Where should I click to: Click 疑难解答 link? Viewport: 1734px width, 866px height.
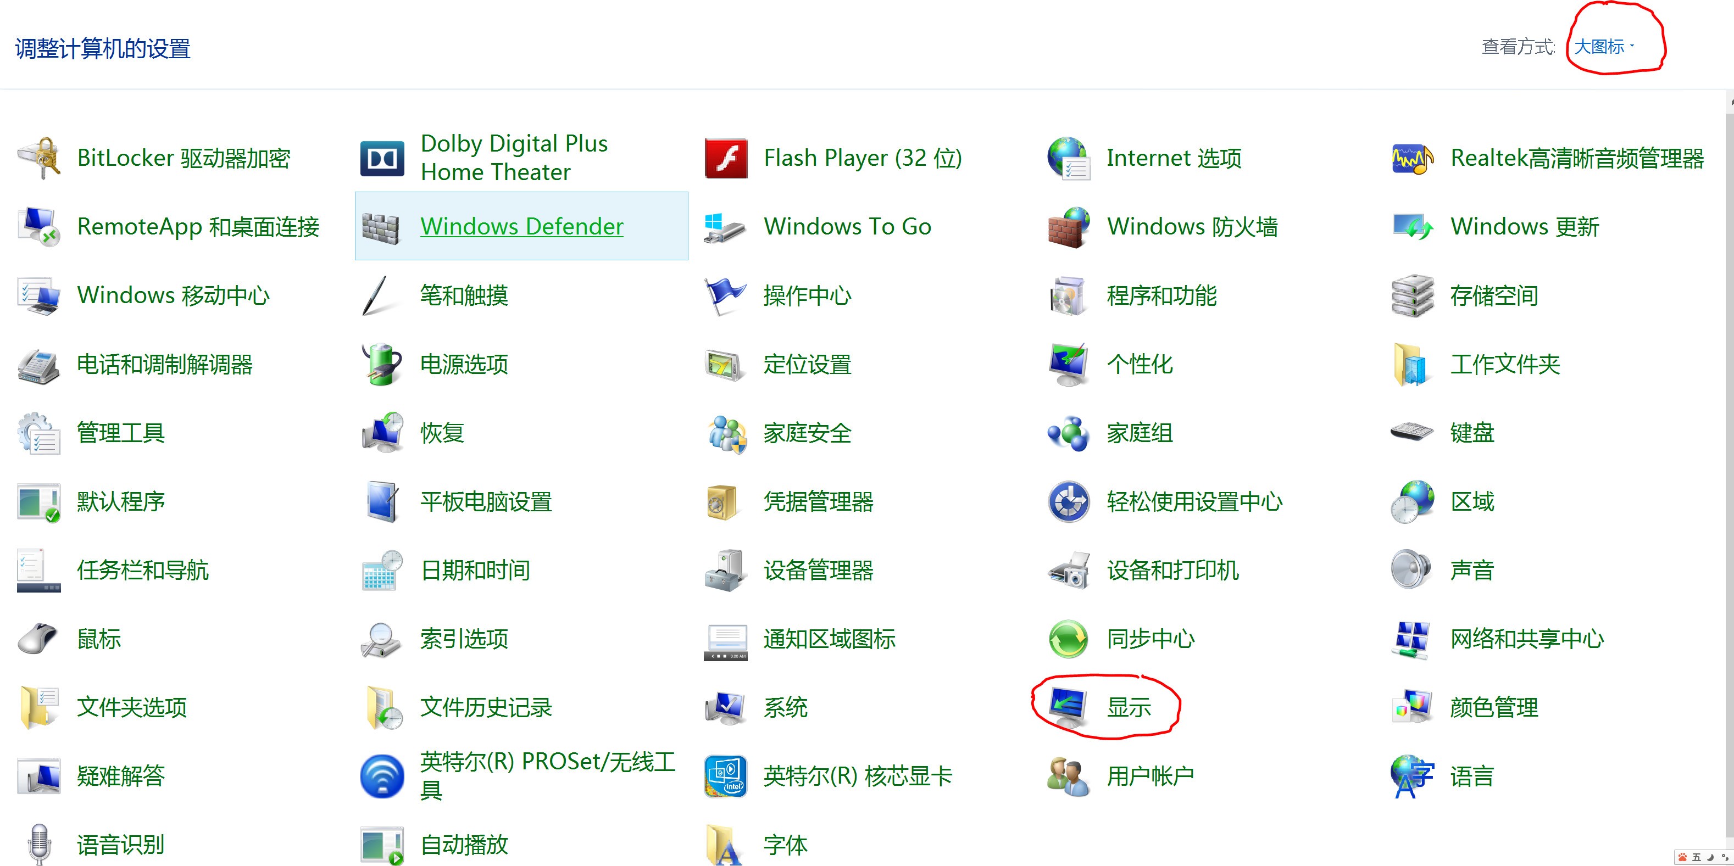point(121,776)
